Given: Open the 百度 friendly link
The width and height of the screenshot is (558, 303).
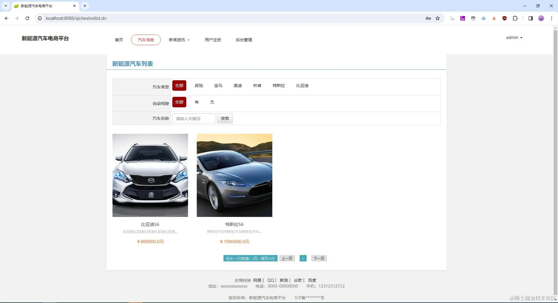Looking at the screenshot, I should (312, 280).
